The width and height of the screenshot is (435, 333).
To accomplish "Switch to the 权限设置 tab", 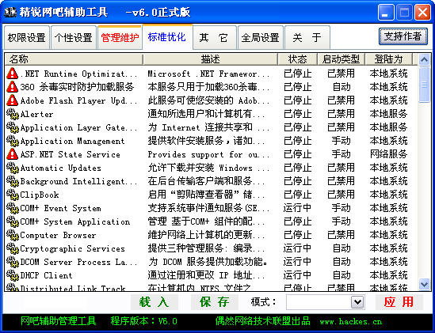I will [27, 38].
